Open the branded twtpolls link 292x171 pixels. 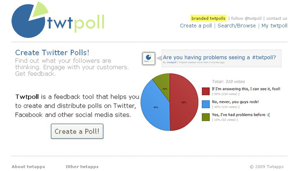point(208,18)
